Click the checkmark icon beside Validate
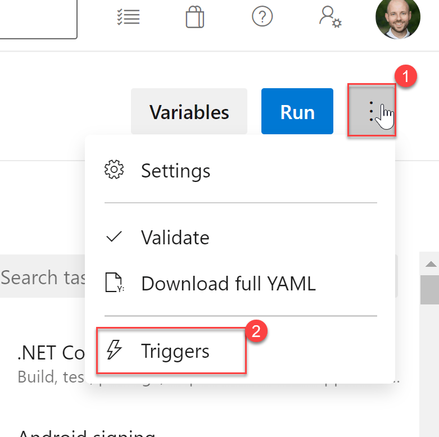Viewport: 439px width, 437px height. point(114,237)
